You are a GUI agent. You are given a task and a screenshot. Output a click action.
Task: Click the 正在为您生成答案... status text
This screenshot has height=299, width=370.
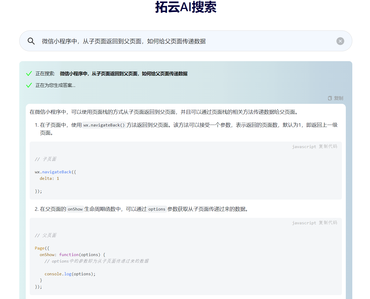55,85
